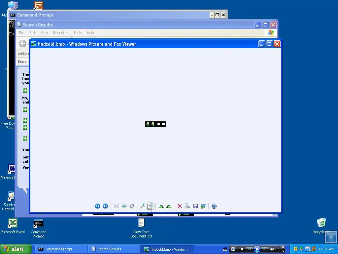Skip to previous track in Media Player toolbar
Viewport: 338px width, 254px height.
click(249, 249)
